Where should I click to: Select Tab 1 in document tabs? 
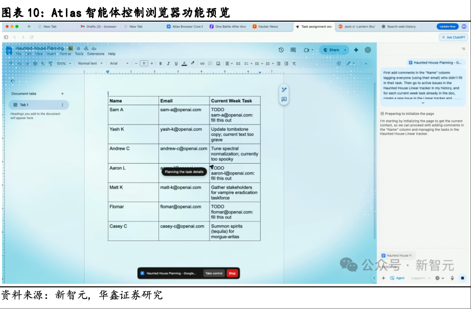click(x=39, y=105)
